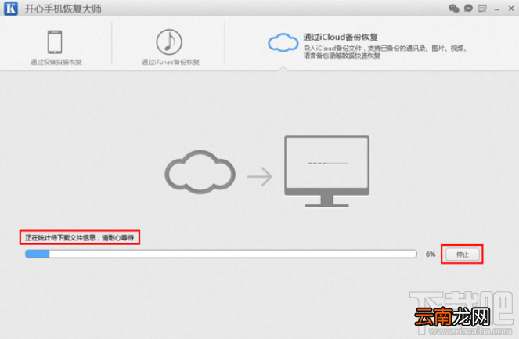This screenshot has height=339, width=519.
Task: Open the chat bubble feedback icon
Action: coord(468,8)
